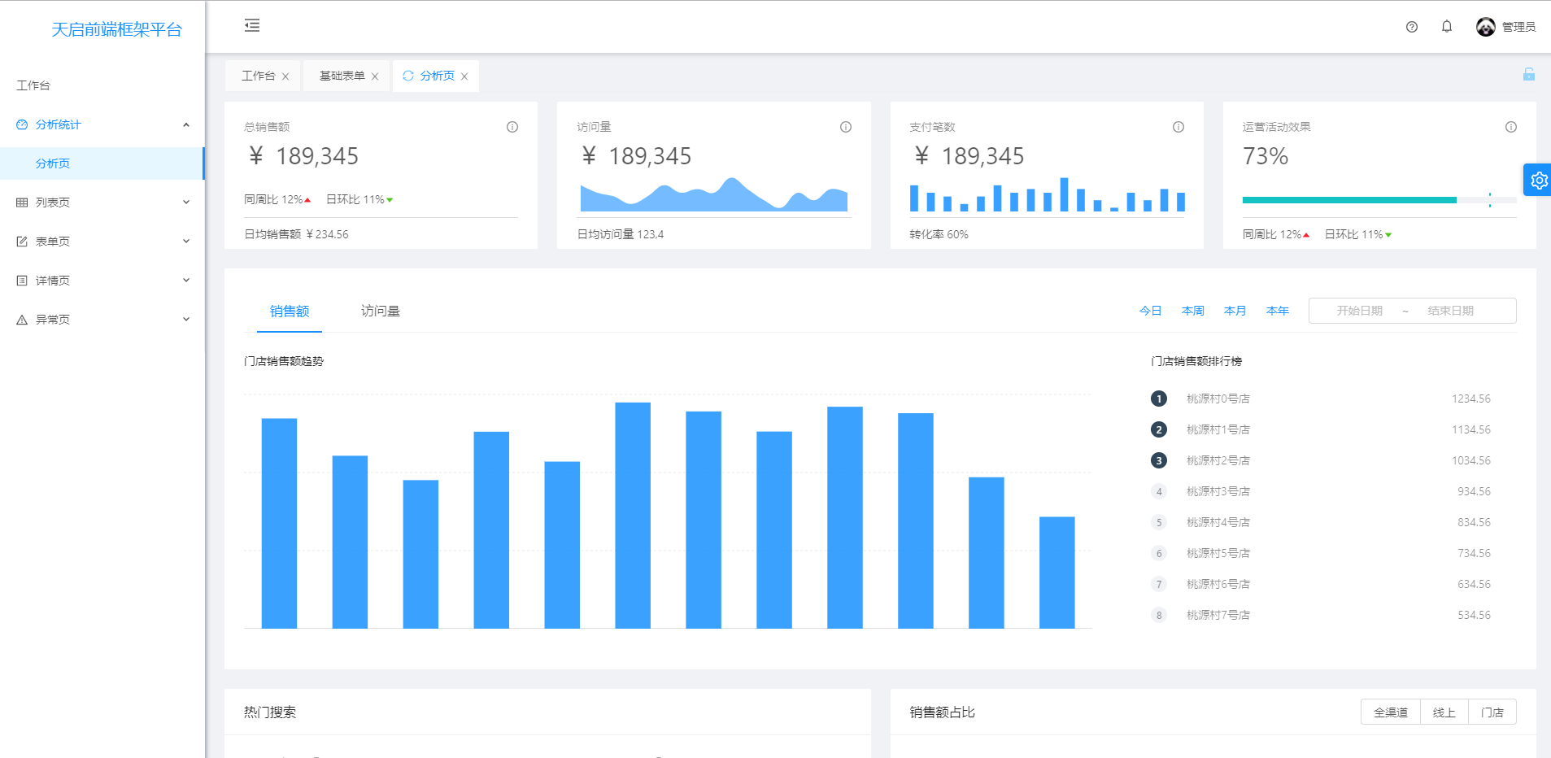The image size is (1551, 758).
Task: Click the 结束日期 date field
Action: coord(1450,311)
